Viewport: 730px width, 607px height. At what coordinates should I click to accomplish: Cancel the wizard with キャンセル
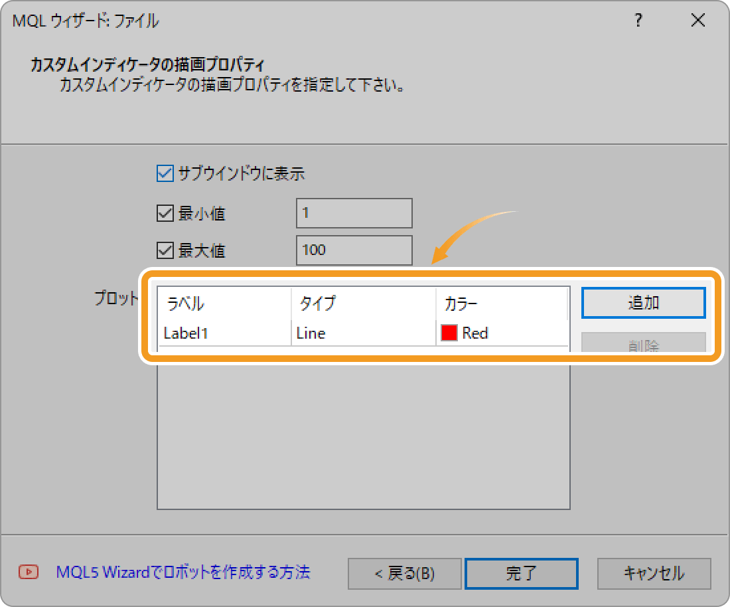pos(654,573)
